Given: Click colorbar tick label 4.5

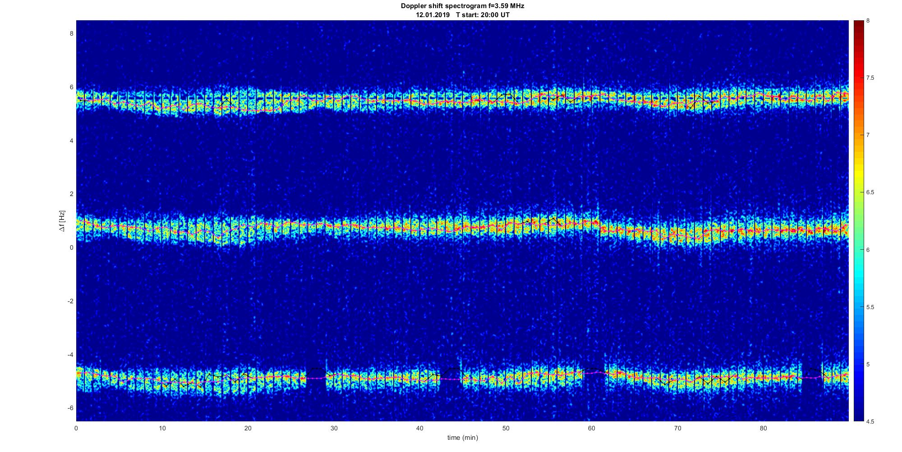Looking at the screenshot, I should 870,422.
